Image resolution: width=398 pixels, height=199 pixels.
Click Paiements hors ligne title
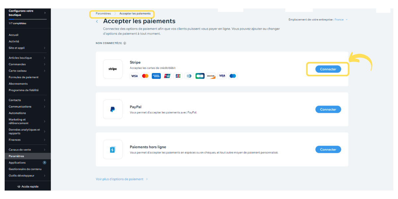(x=148, y=147)
